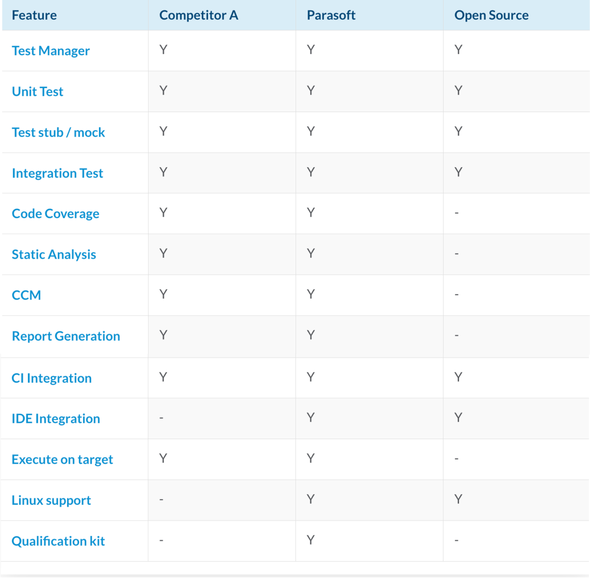Click Parasoft's Y cell for Qualification kit
The width and height of the screenshot is (590, 578).
point(310,540)
